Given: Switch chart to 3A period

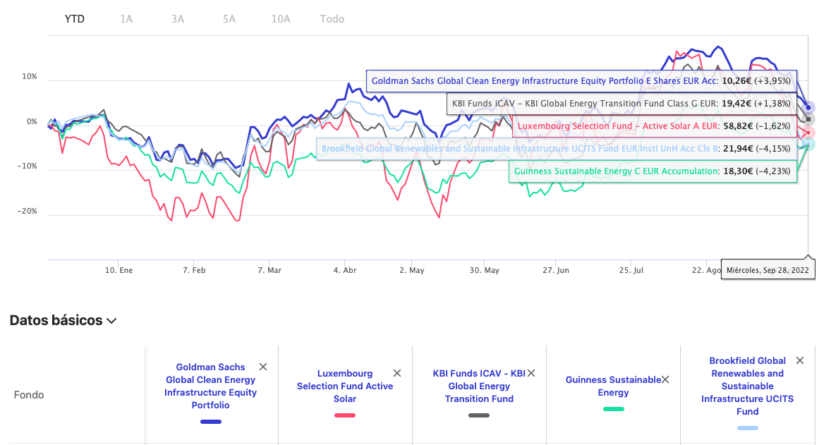Looking at the screenshot, I should point(178,19).
